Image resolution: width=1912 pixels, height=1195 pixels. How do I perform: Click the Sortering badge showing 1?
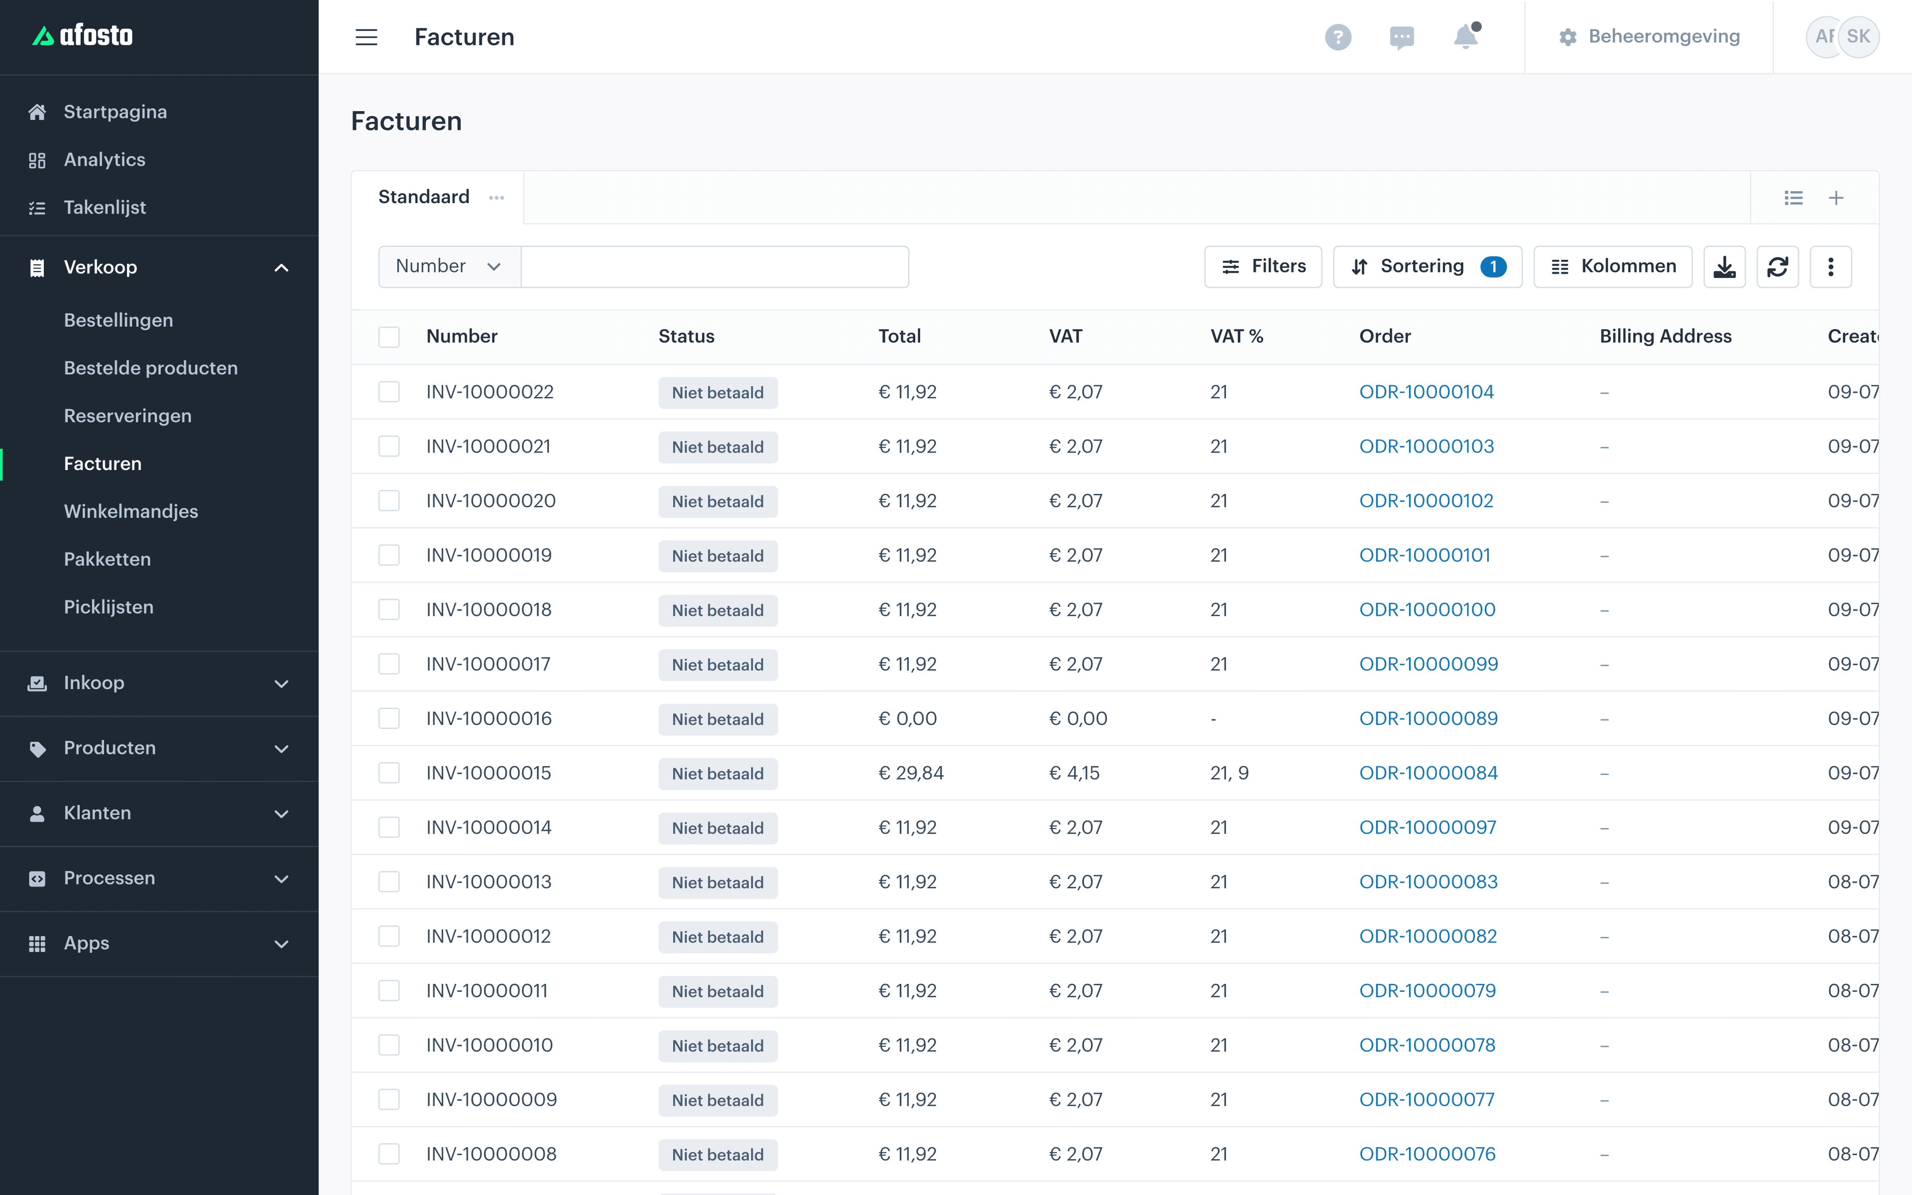point(1493,267)
